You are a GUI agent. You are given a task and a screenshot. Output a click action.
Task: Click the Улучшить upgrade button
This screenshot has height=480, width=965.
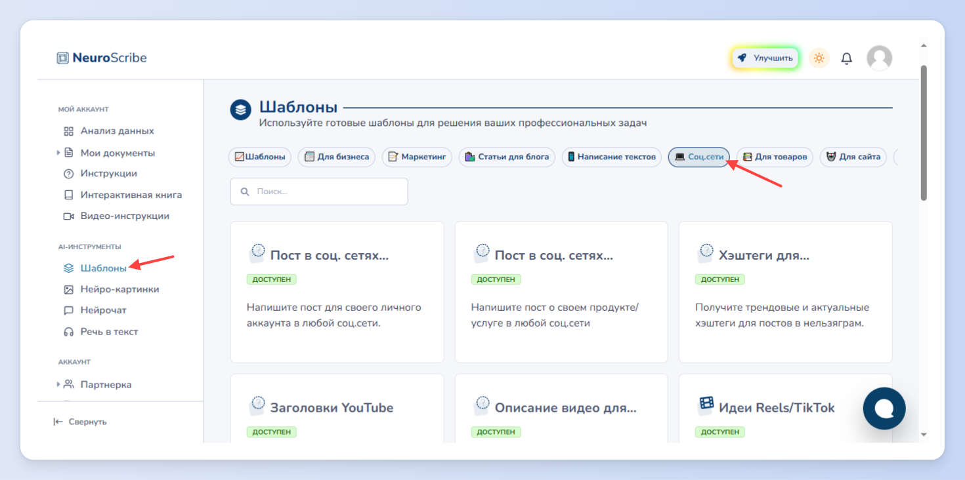point(765,58)
